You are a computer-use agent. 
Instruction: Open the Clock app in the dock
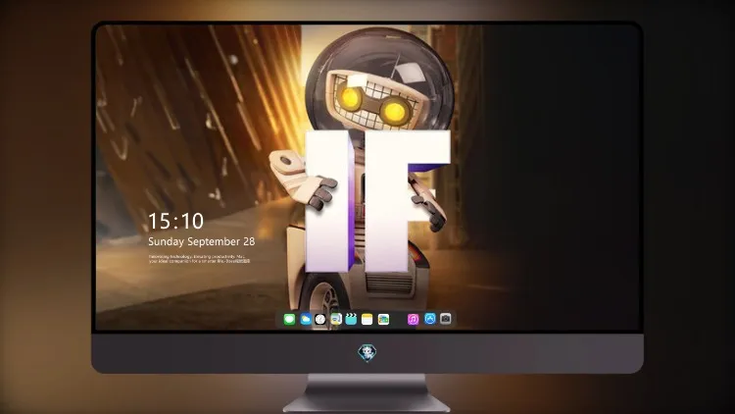tap(320, 319)
